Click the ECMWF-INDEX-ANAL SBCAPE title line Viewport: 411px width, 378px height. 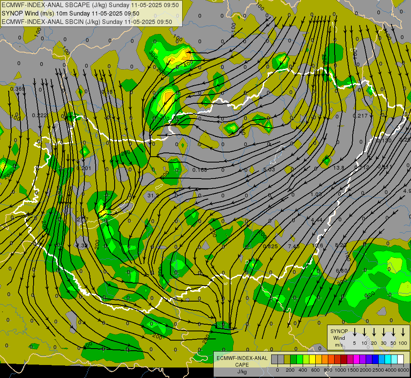[x=90, y=5]
